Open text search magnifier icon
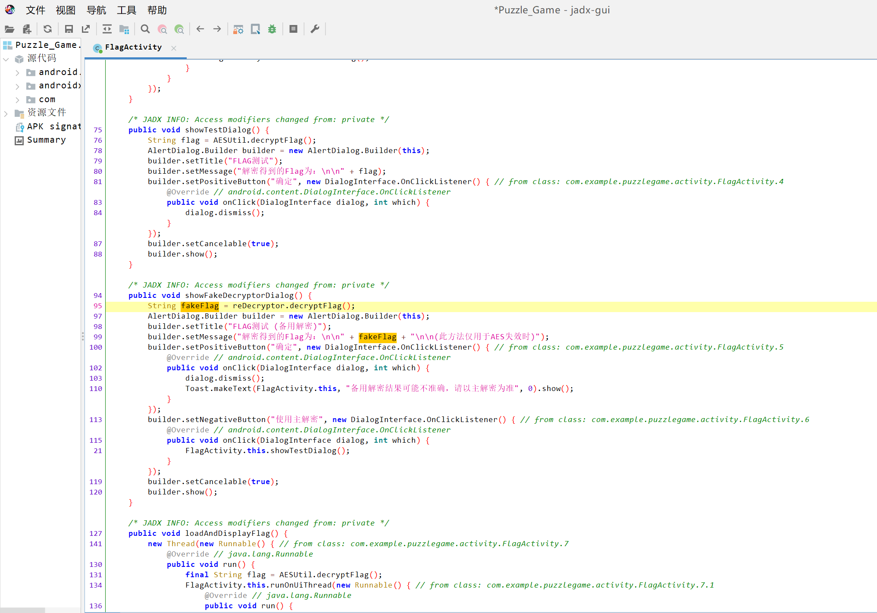The width and height of the screenshot is (877, 613). pyautogui.click(x=145, y=29)
